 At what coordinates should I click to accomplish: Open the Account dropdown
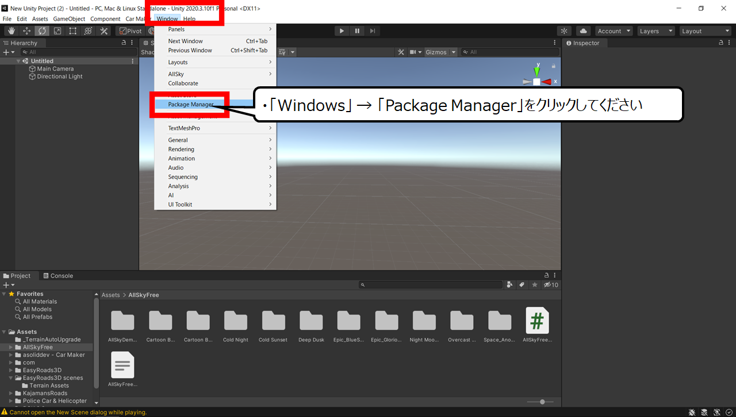614,31
